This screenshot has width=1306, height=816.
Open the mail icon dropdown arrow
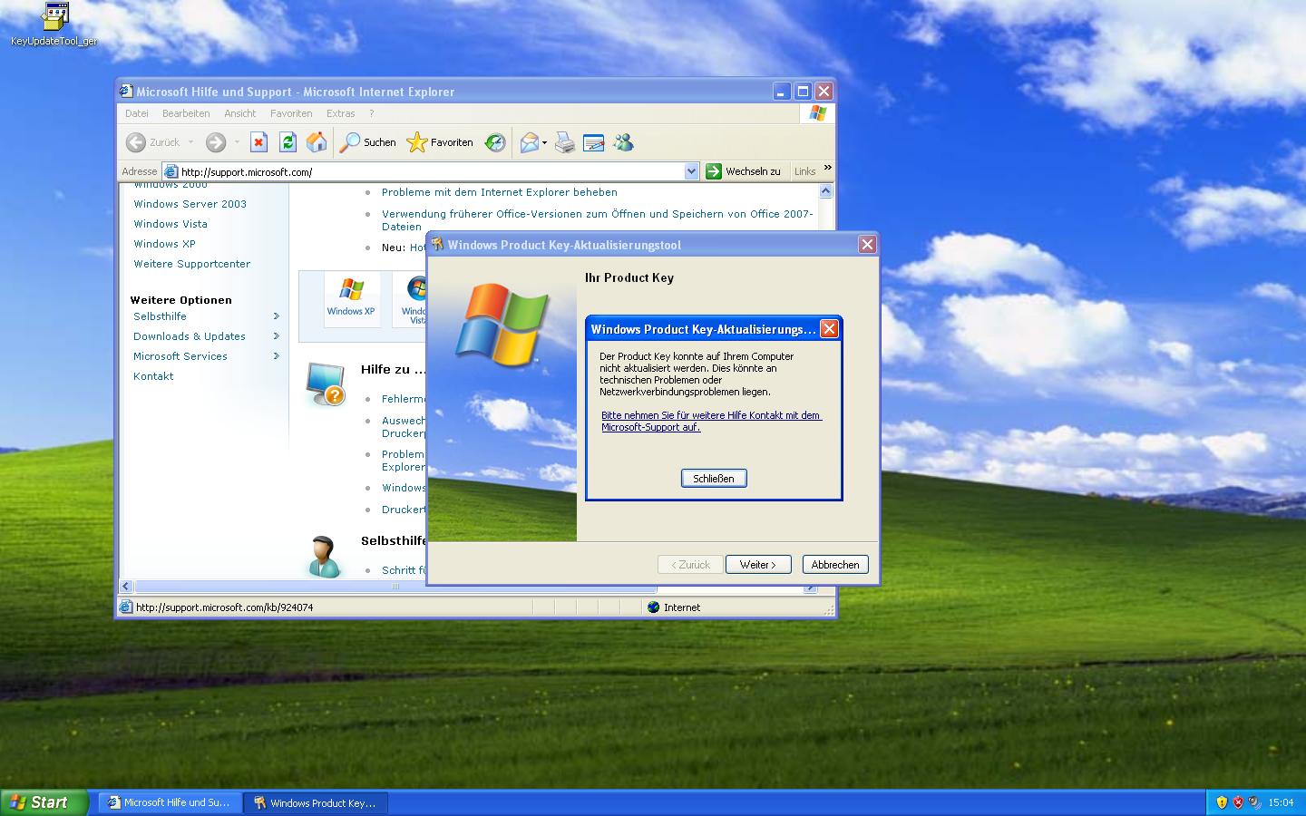click(544, 143)
